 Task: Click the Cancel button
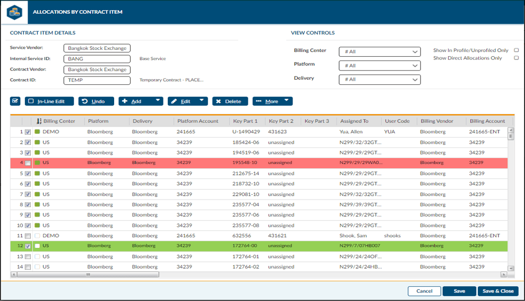click(x=424, y=291)
